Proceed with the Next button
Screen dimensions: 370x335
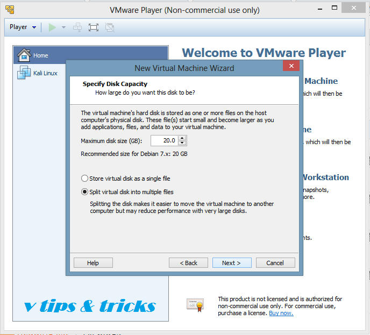232,263
